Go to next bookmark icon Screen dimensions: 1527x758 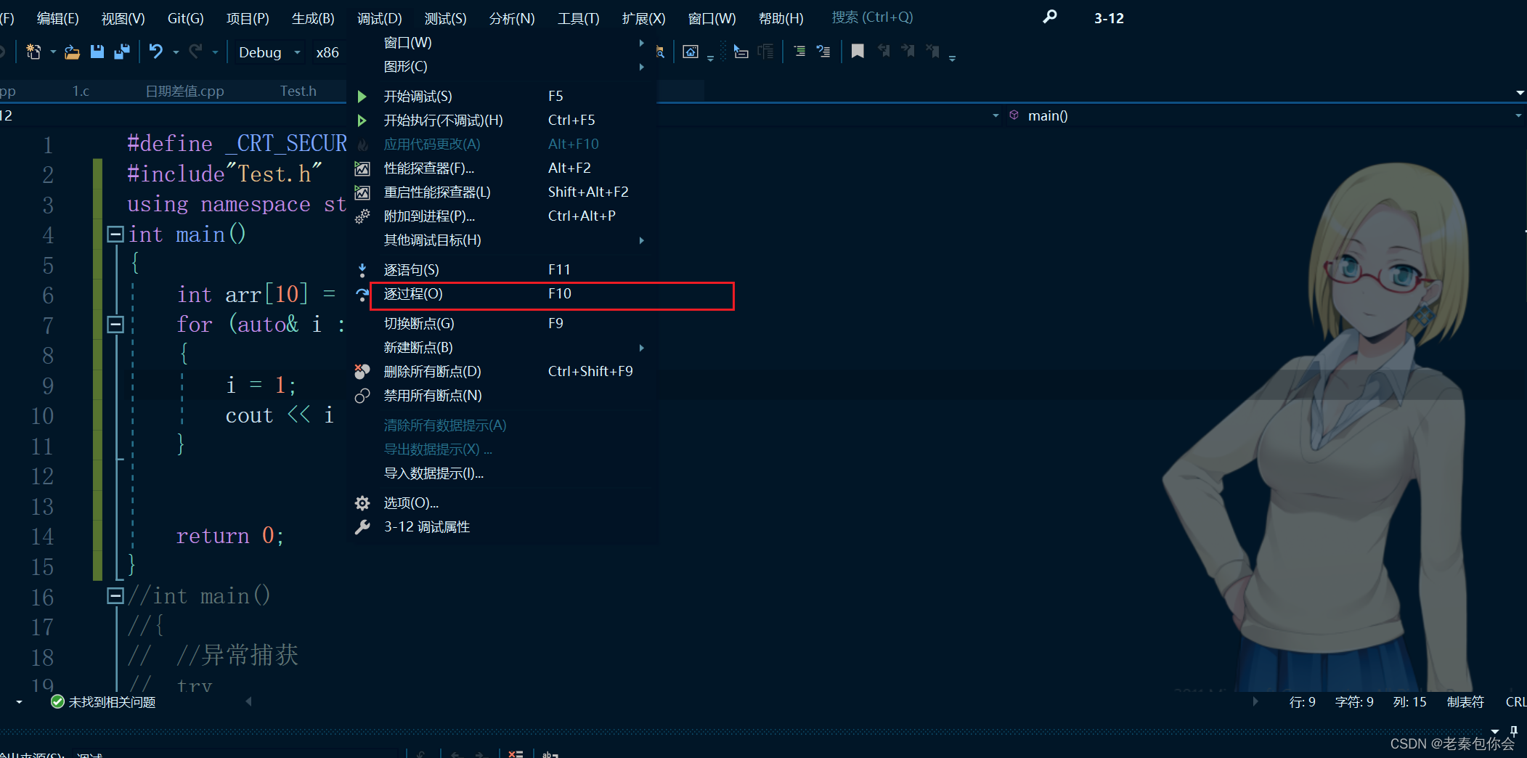coord(908,52)
